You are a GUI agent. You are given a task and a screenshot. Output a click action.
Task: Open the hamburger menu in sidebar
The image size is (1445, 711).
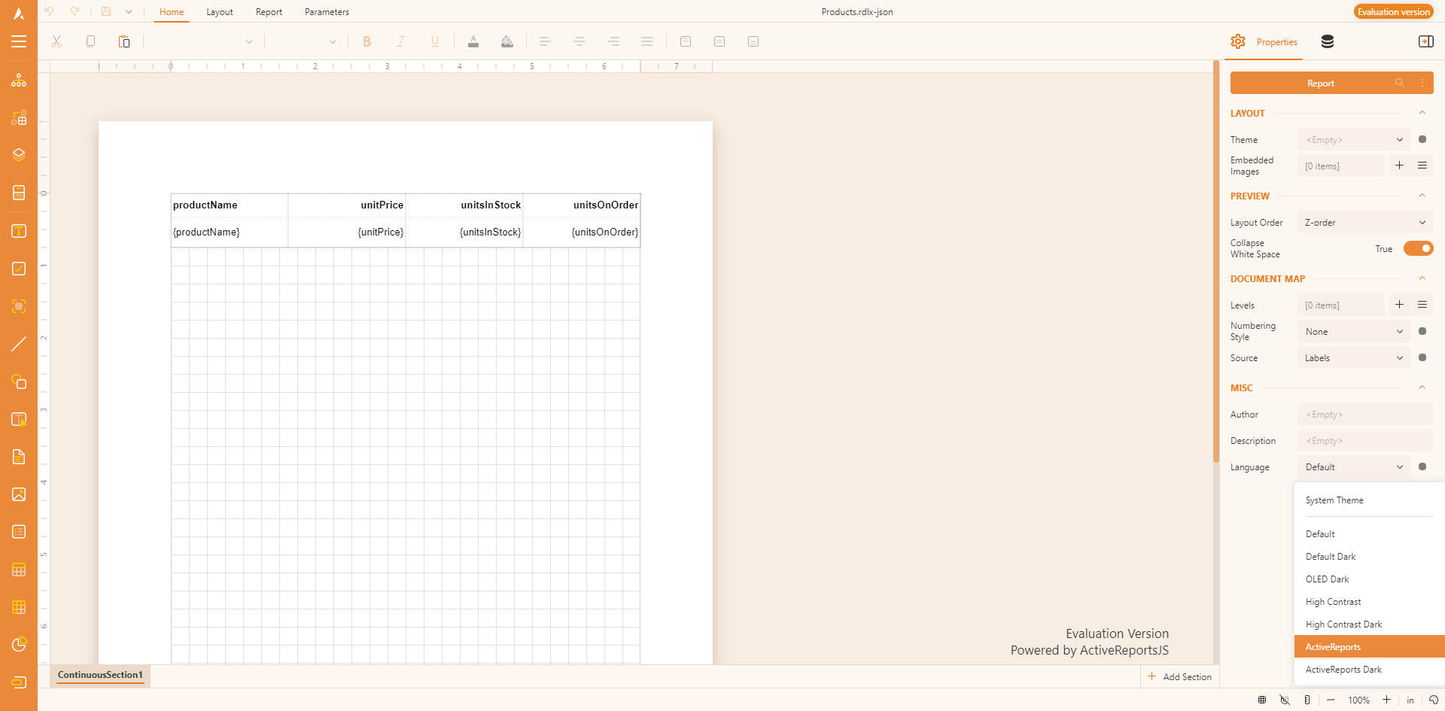pos(19,42)
